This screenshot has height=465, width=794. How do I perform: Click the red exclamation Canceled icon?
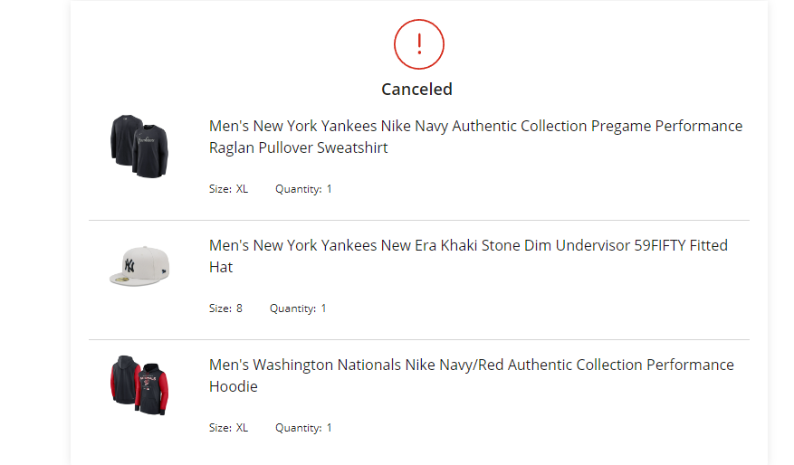(x=419, y=44)
